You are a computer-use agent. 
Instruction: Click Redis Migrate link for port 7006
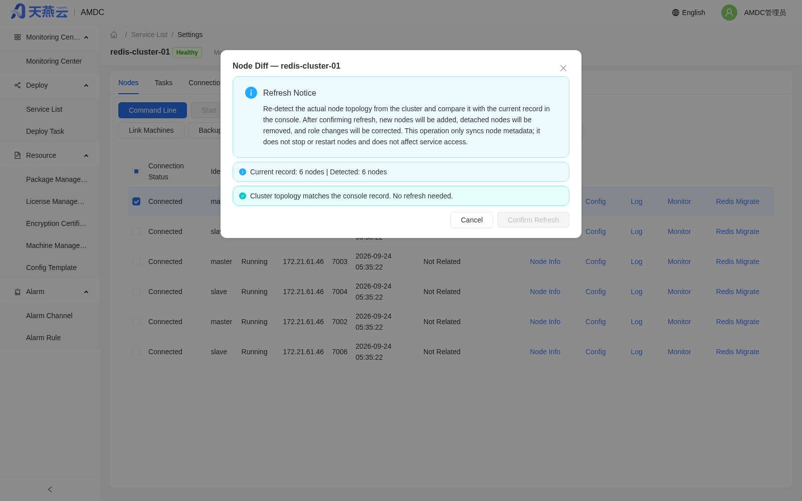pyautogui.click(x=737, y=352)
